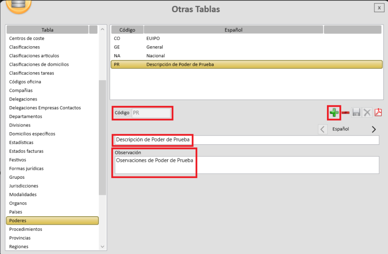Screen dimensions: 388x254
Task: Choose Formas jurídicas from the list
Action: 26,168
